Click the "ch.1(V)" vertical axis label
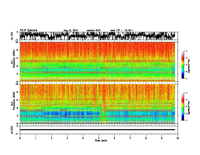Image resolution: width=200 pixels, height=155 pixels. click(12, 36)
